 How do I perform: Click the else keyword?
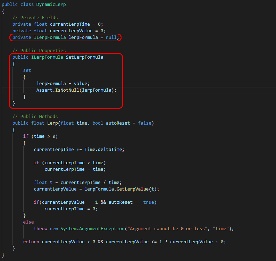pyautogui.click(x=28, y=222)
